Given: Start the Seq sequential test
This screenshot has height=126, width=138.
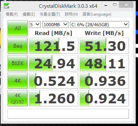Looking at the screenshot, I should pos(18,46).
